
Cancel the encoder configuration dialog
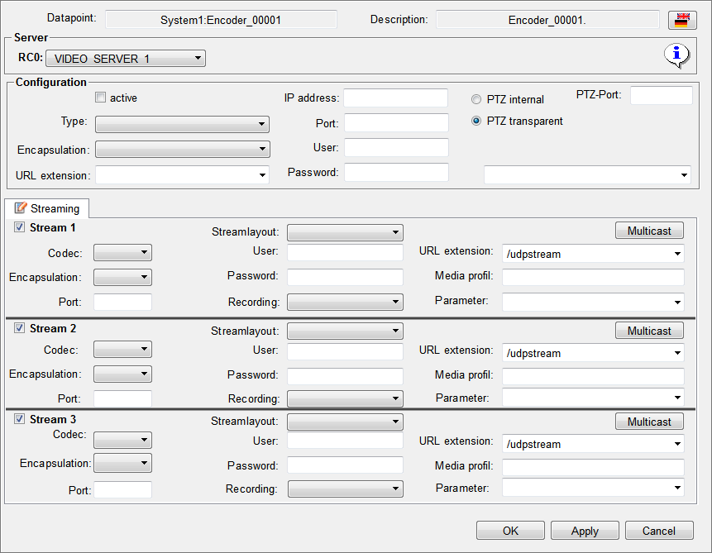pyautogui.click(x=658, y=531)
